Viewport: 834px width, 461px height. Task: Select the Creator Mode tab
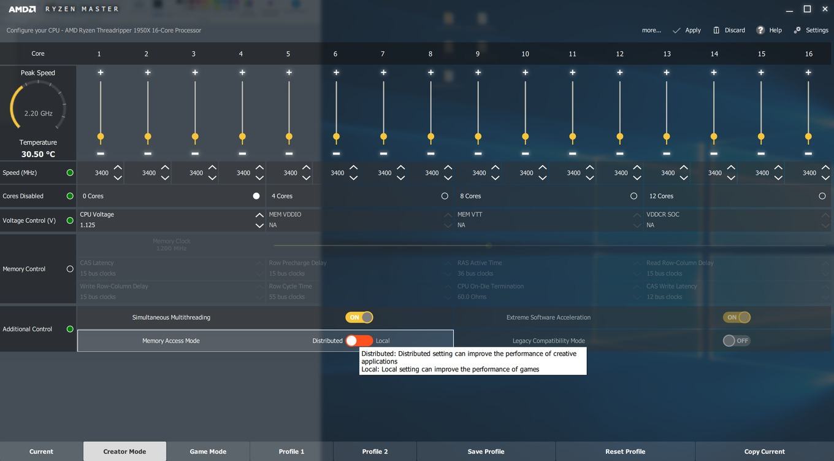point(124,451)
